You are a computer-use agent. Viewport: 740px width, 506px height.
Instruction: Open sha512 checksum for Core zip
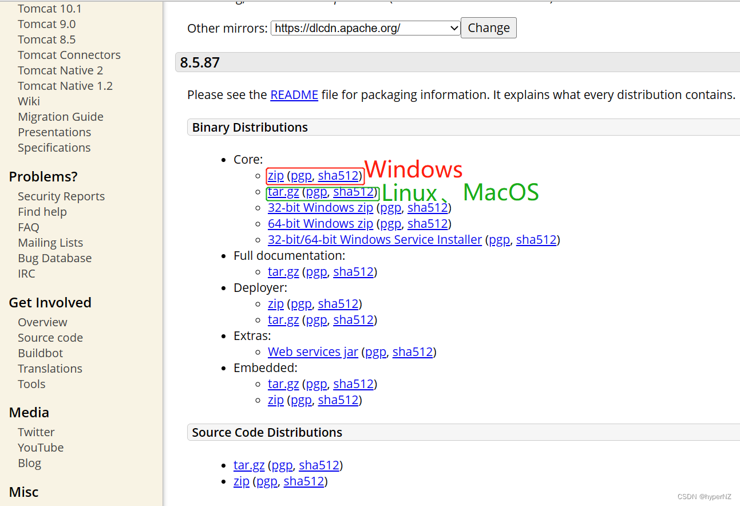[338, 176]
